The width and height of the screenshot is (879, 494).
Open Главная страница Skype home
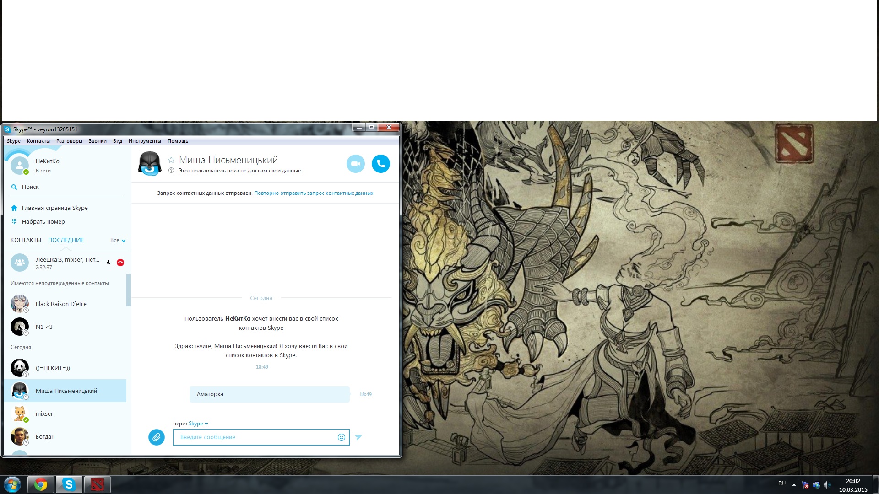(55, 208)
